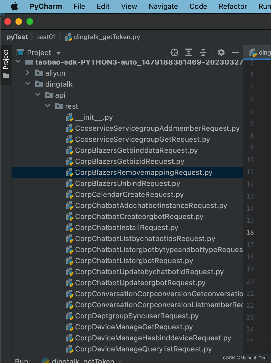Select CorpChatbotCreateorgbotRequest.py
This screenshot has height=363, width=271.
[139, 217]
